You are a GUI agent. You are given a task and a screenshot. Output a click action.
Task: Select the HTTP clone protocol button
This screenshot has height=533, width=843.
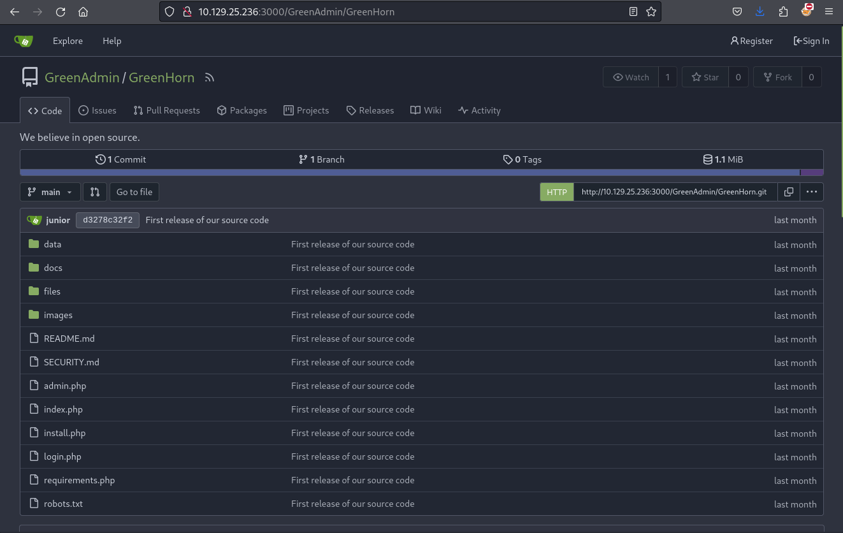[x=557, y=192]
